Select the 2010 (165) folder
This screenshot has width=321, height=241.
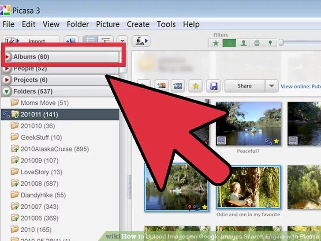tap(60, 230)
